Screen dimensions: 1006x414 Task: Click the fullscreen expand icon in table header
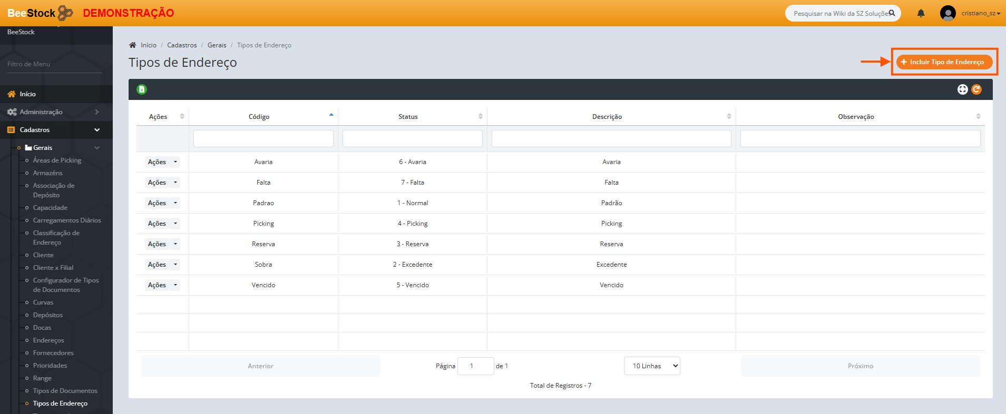tap(962, 89)
